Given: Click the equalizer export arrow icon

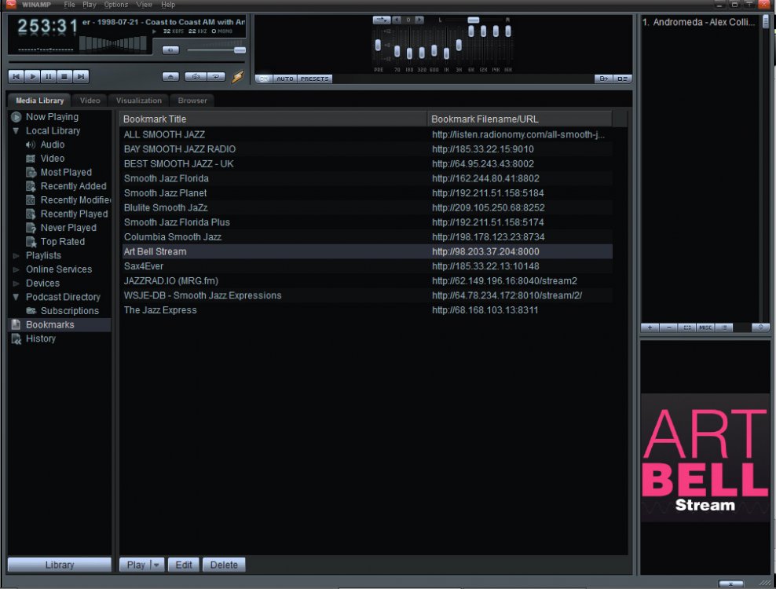Looking at the screenshot, I should click(604, 79).
